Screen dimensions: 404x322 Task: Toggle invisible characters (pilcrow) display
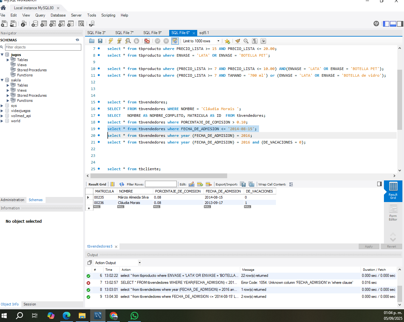click(255, 41)
